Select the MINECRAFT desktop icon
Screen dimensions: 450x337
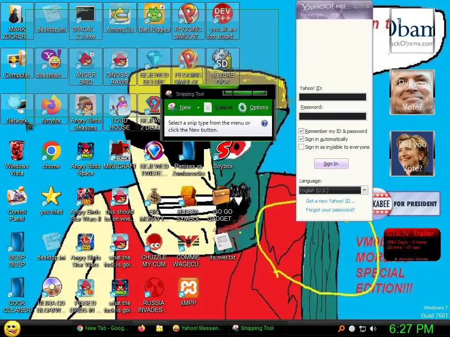(x=120, y=155)
